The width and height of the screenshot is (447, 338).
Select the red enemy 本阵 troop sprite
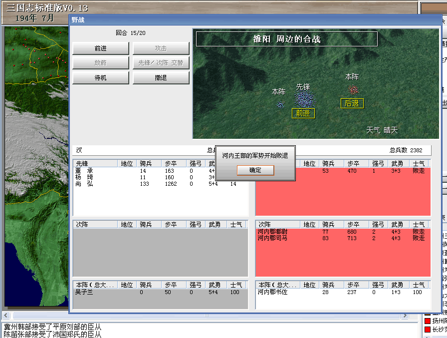click(353, 90)
